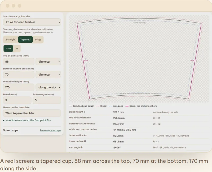This screenshot has height=172, width=212.
Task: Click the Slant height value '170.0 mm'
Action: [118, 112]
